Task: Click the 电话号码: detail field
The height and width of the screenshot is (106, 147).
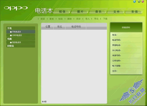Action: (126, 40)
